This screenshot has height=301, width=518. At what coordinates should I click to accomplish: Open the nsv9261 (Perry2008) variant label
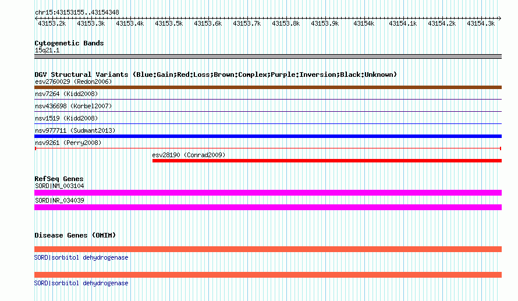(68, 143)
